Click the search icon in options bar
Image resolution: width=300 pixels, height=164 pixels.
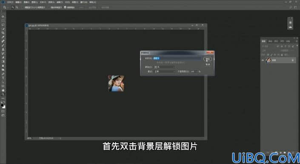[x=291, y=8]
